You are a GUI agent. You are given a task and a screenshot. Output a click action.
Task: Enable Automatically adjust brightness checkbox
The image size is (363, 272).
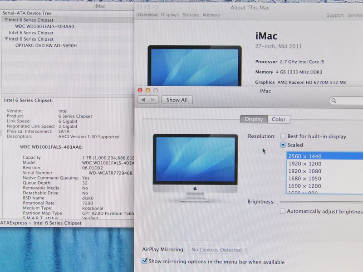point(282,211)
